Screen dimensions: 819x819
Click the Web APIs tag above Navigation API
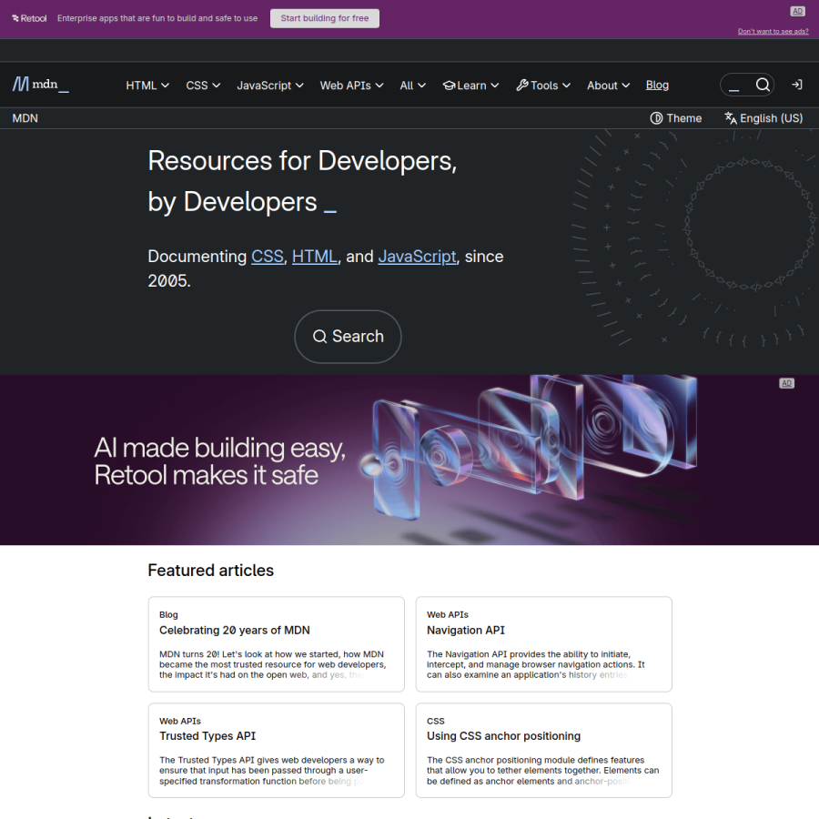coord(448,615)
